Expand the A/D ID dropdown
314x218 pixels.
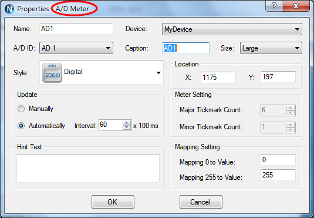point(76,48)
